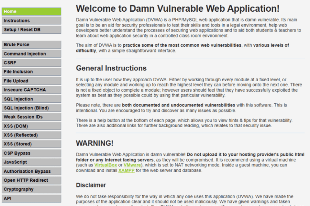Viewport: 310px width, 206px height.
Task: Navigate to the CSRF module
Action: 31,63
